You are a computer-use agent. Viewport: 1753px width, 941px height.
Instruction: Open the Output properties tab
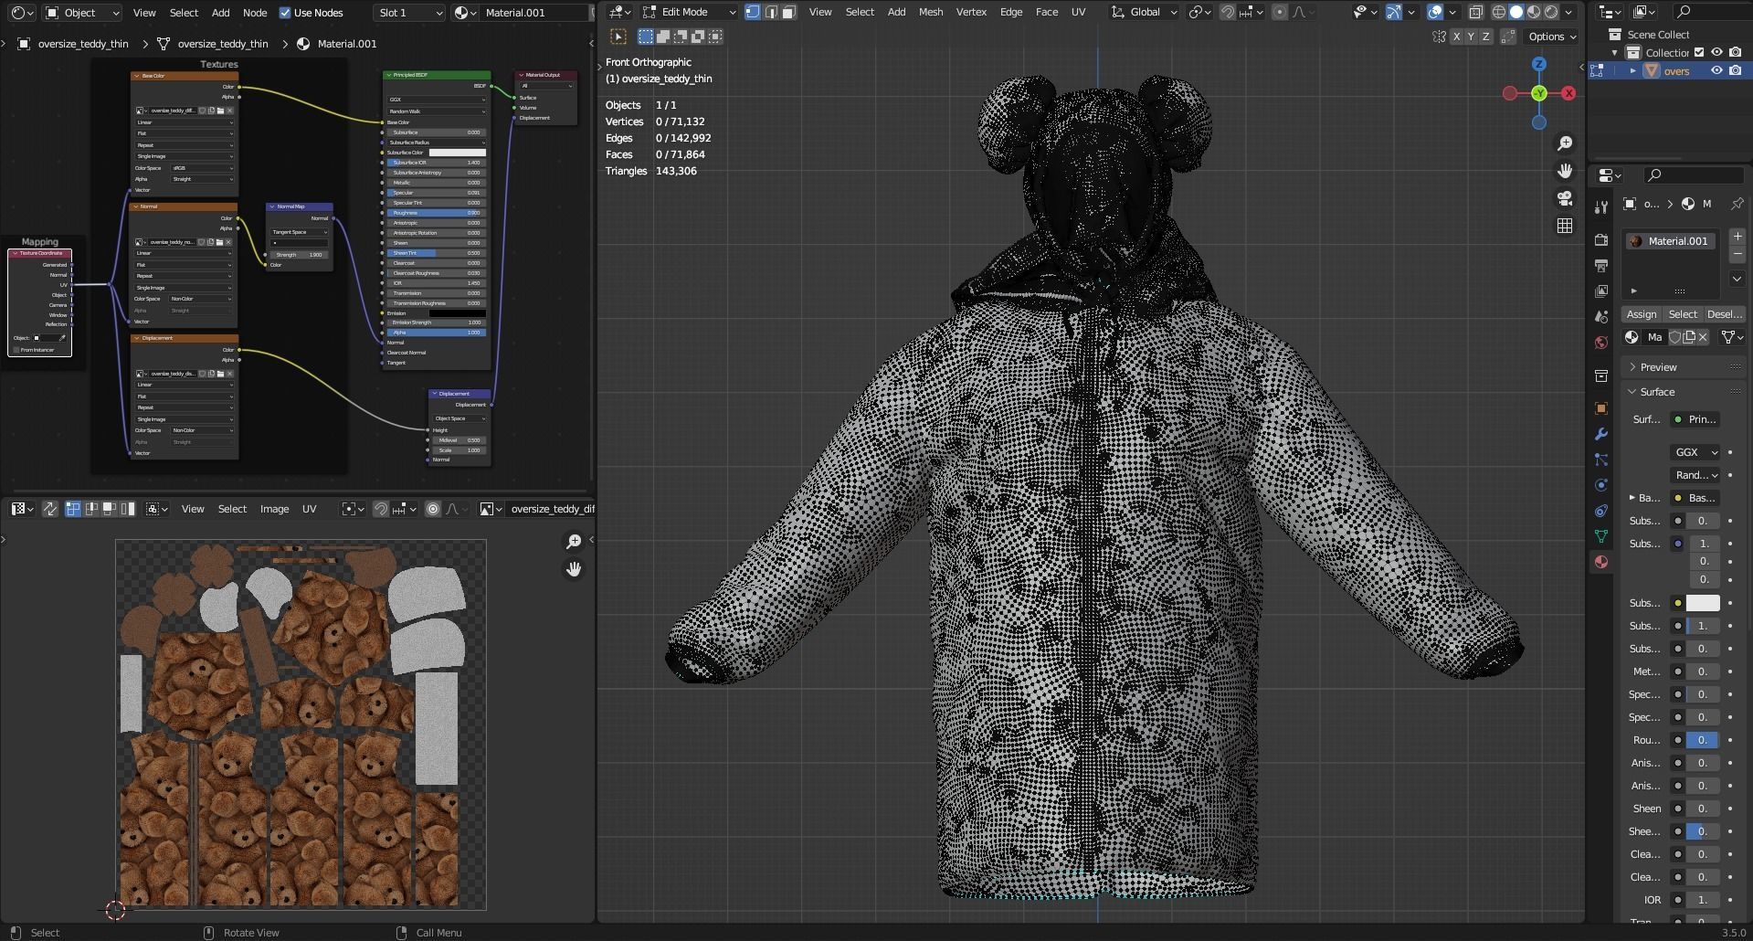1600,265
